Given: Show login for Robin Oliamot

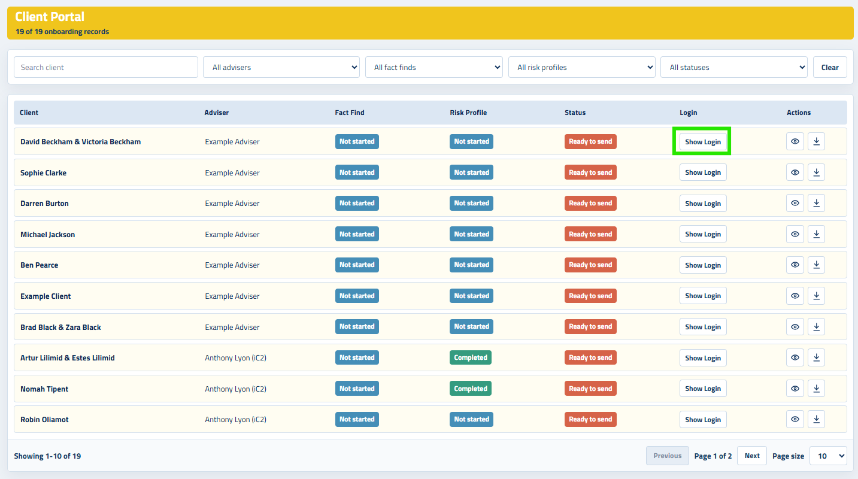Looking at the screenshot, I should click(x=703, y=419).
